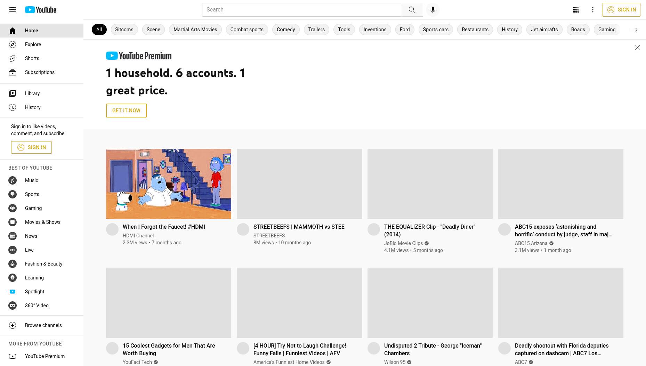Open YouFact Tech channel link

pos(137,362)
